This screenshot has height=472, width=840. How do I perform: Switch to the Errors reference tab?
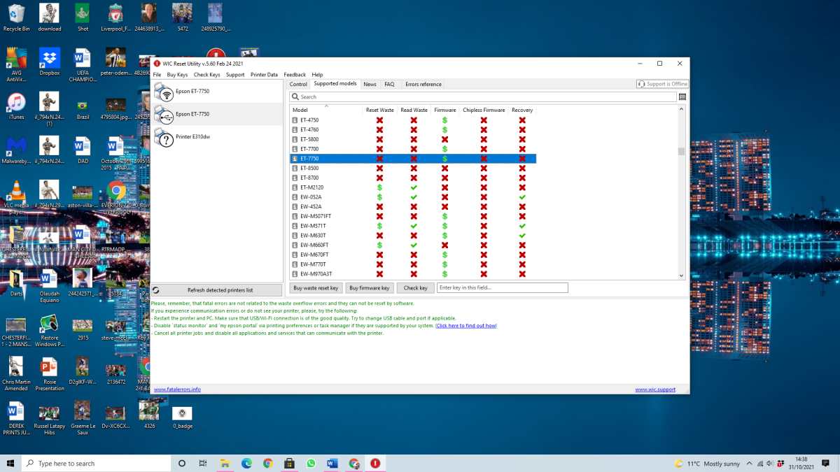[x=423, y=84]
